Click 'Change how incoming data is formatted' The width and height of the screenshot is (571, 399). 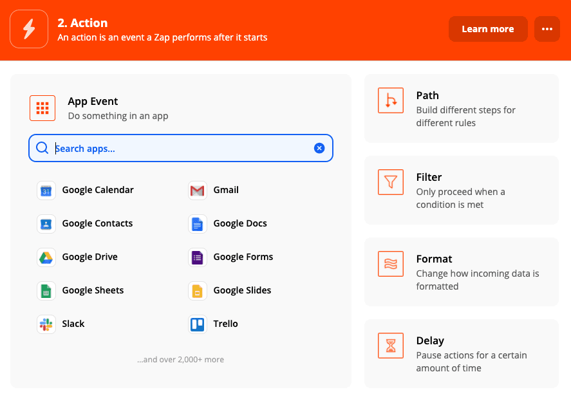[478, 280]
